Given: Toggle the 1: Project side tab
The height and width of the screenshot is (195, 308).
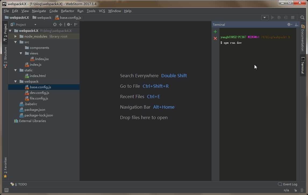Looking at the screenshot, I should (x=5, y=32).
